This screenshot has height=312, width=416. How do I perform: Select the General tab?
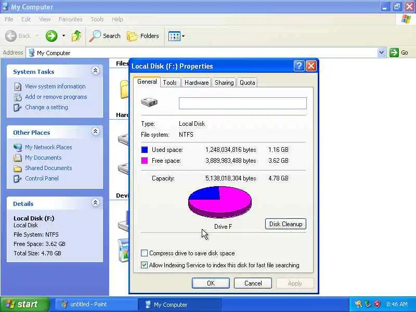pos(147,82)
